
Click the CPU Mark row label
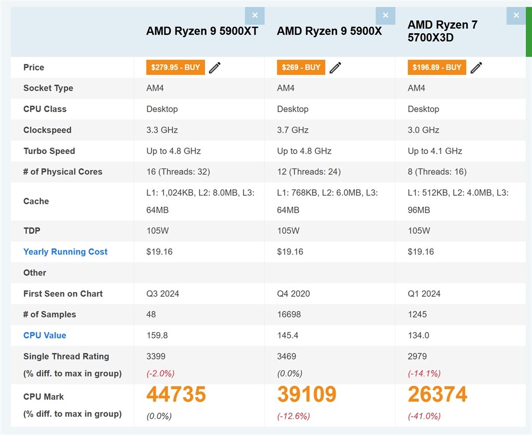pos(44,397)
